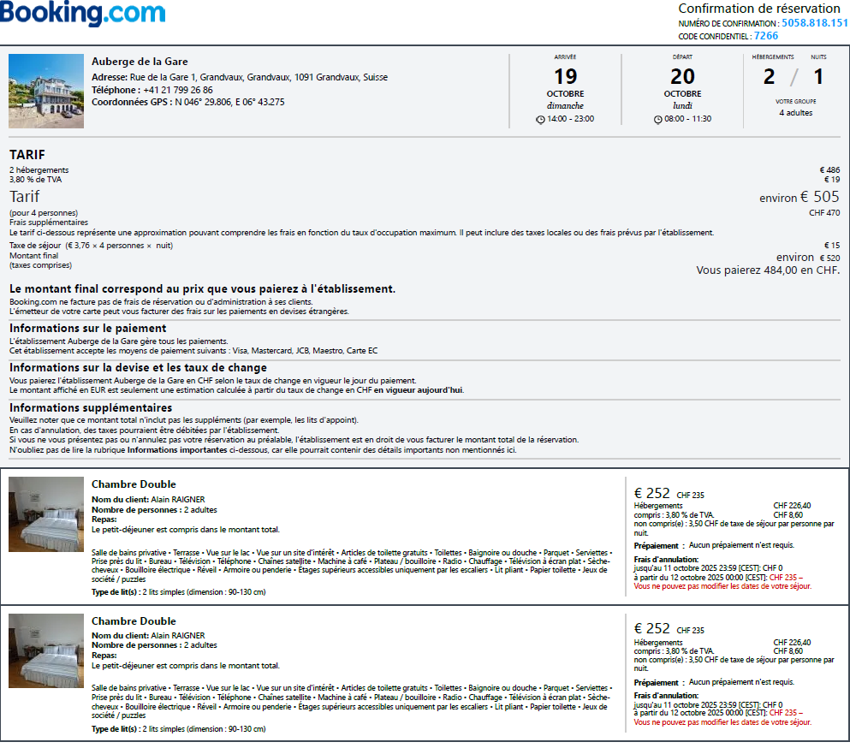
Task: Click the second room's red date-modification warning
Action: (722, 723)
